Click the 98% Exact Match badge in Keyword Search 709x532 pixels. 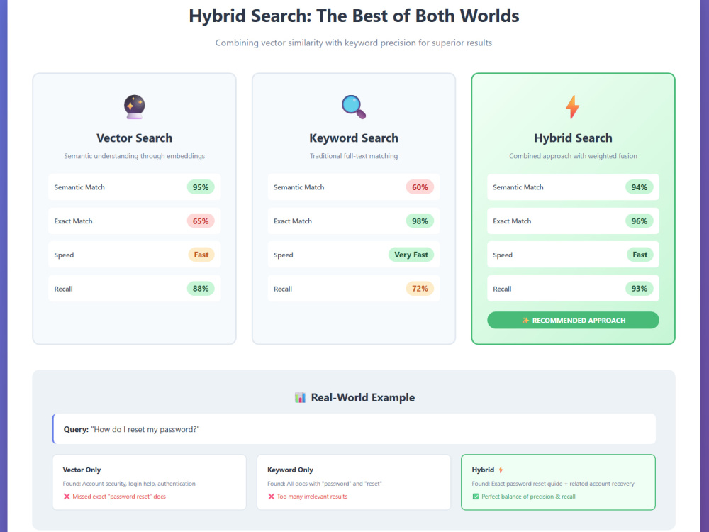[x=420, y=221]
